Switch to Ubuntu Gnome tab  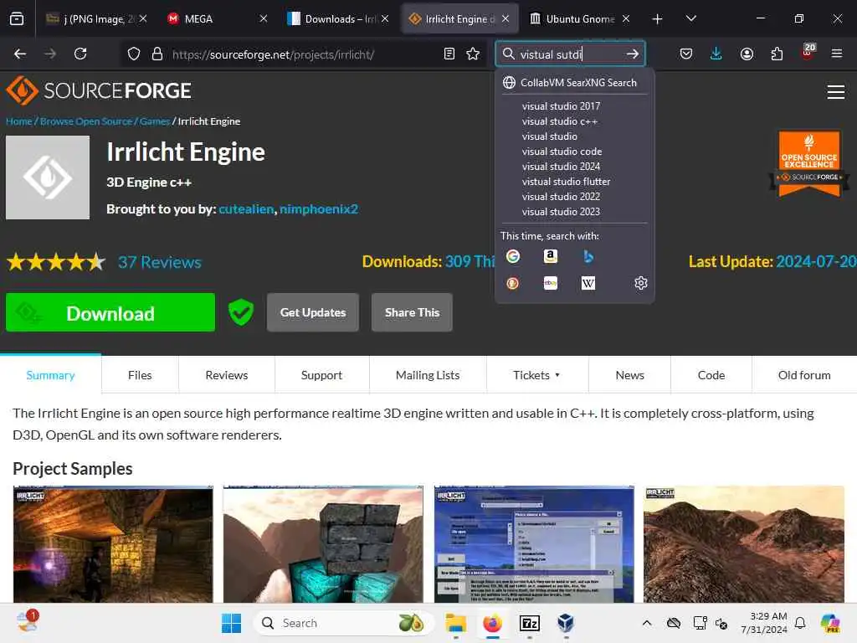(x=580, y=19)
